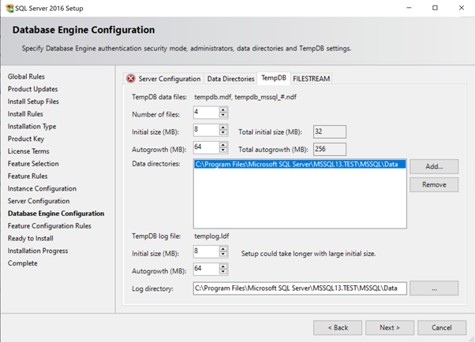Increase Number of files with up arrow
475x342 pixels.
[x=223, y=110]
